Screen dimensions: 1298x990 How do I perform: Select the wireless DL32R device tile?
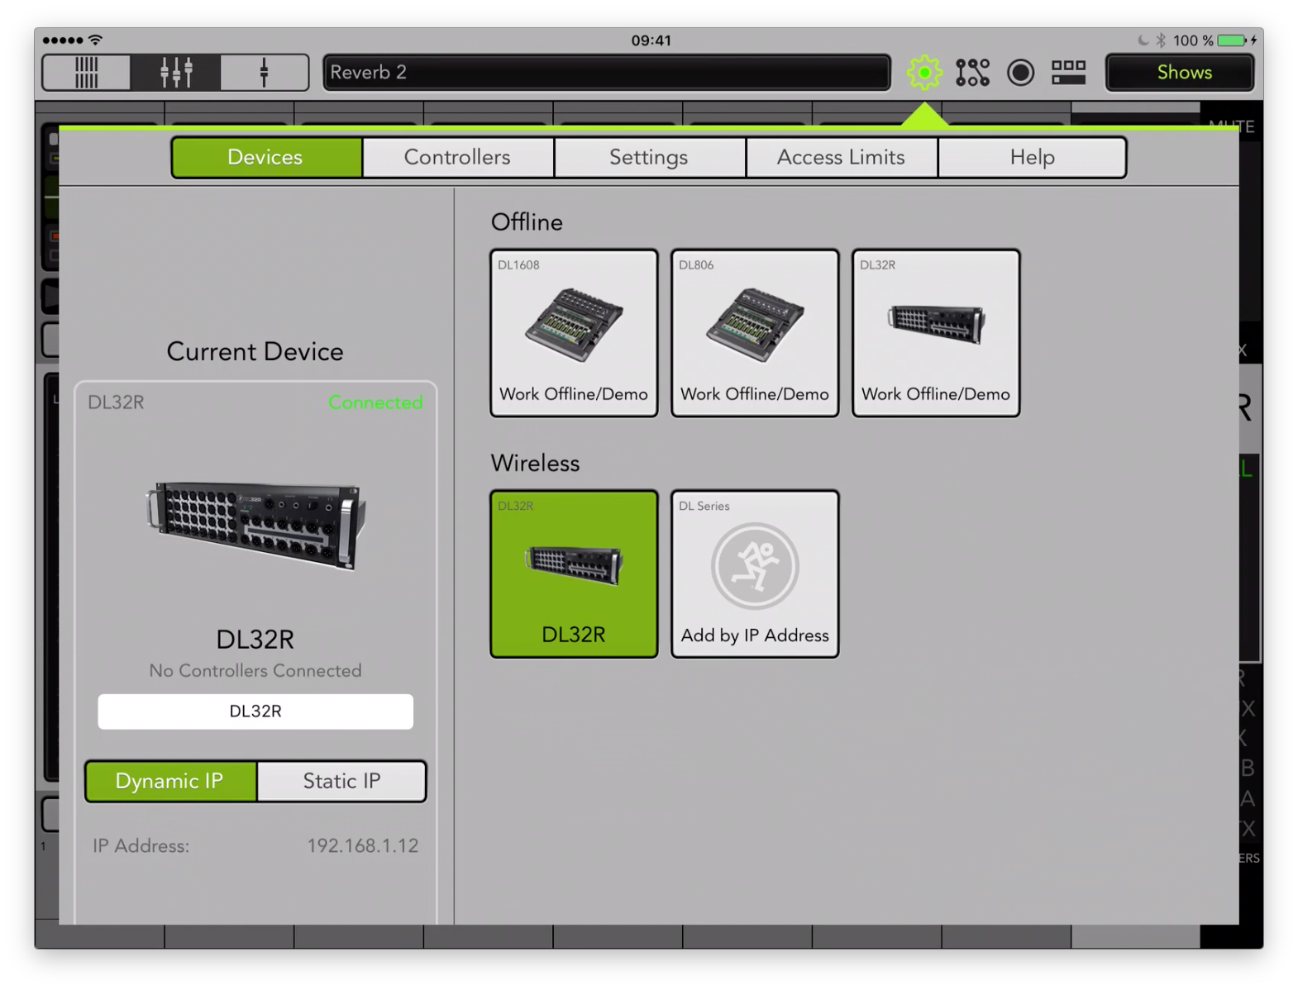574,574
